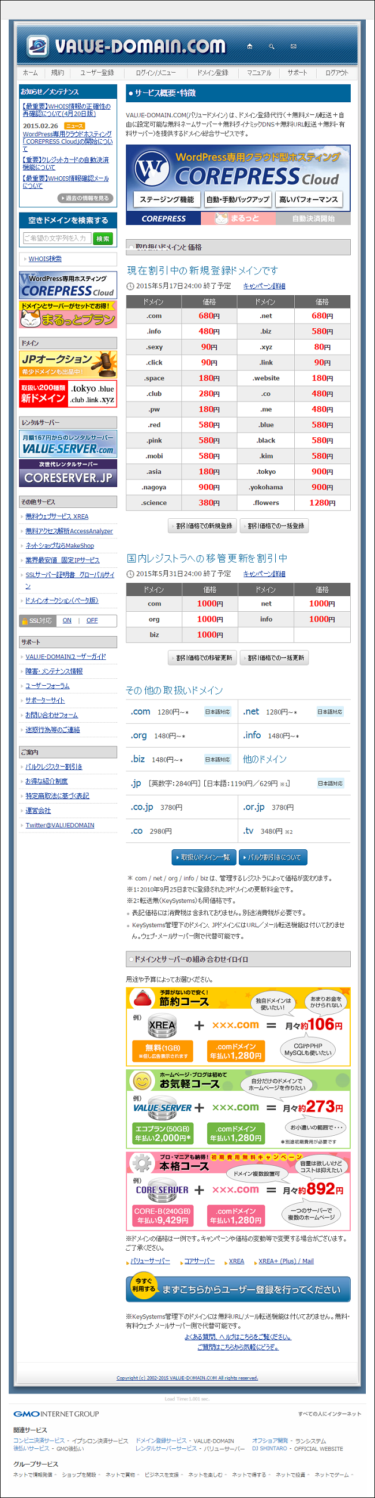Open the クレジットカードの自動決済機能 news link
This screenshot has height=1498, width=375.
coord(66,163)
